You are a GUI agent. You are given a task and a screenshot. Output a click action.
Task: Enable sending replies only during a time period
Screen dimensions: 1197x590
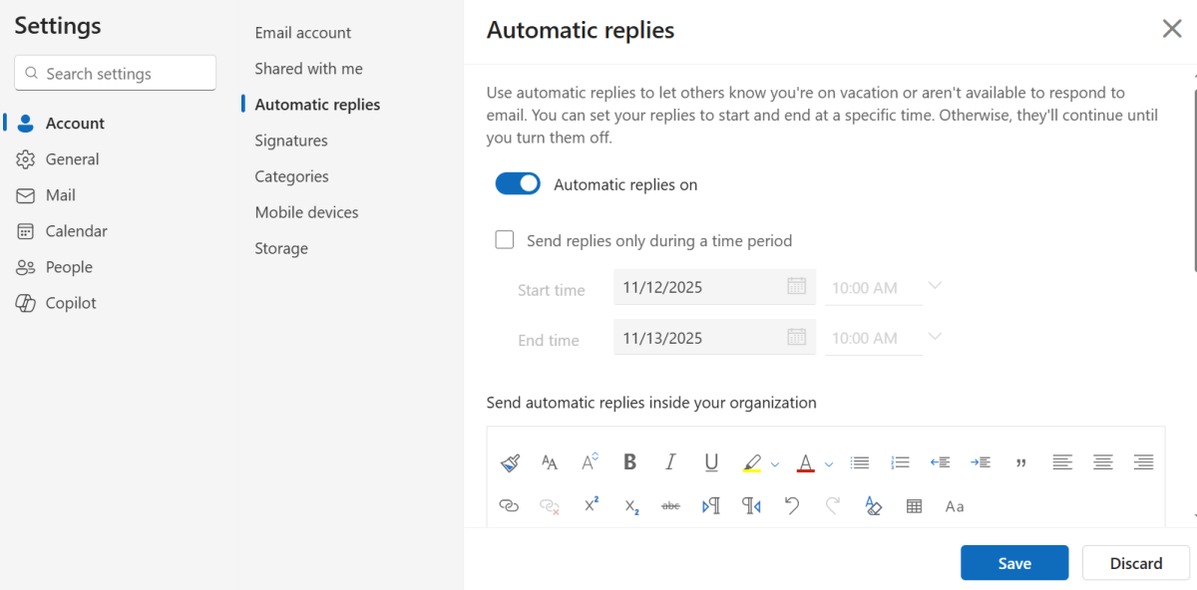click(504, 239)
